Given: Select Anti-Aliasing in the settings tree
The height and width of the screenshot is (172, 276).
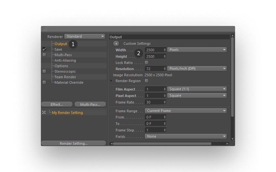Looking at the screenshot, I should pyautogui.click(x=65, y=60).
